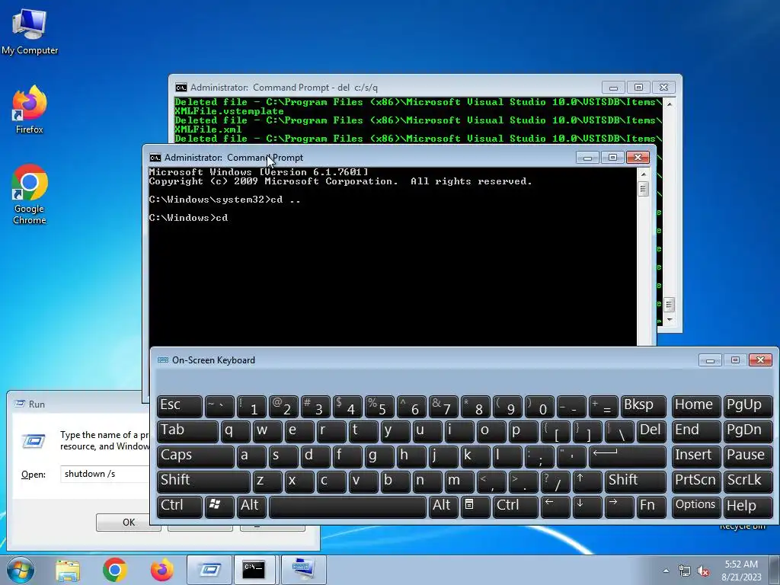The width and height of the screenshot is (780, 585).
Task: Click the Options key on keyboard
Action: [x=695, y=507]
